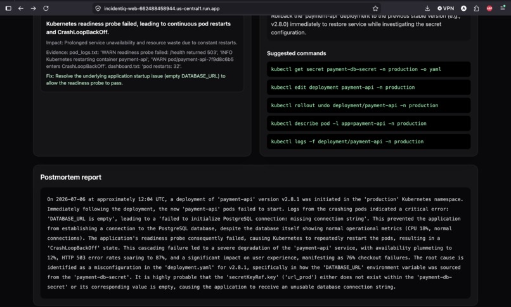Click the red ABP adblock icon

point(489,8)
